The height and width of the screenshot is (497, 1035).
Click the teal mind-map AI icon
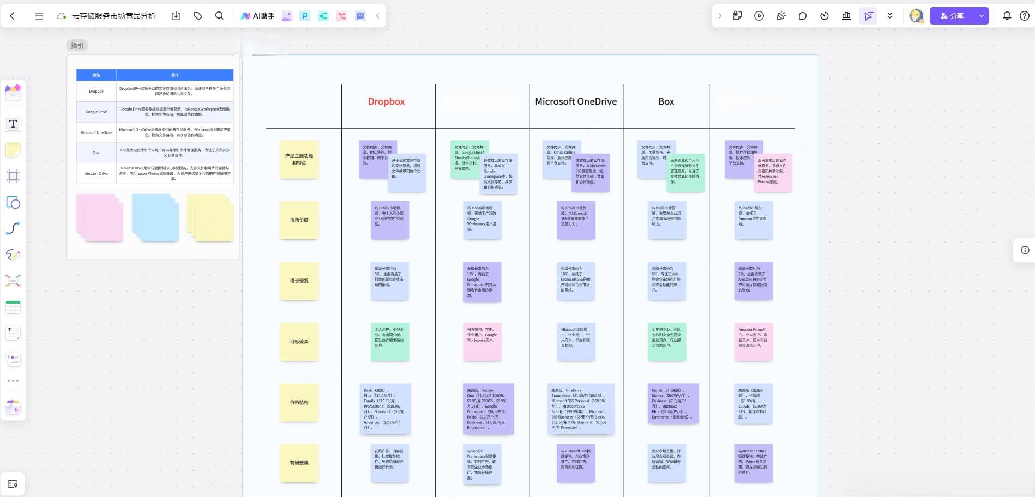[x=323, y=16]
